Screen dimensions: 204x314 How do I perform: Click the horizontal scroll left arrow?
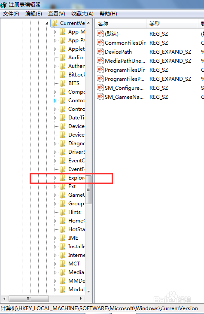point(4,299)
